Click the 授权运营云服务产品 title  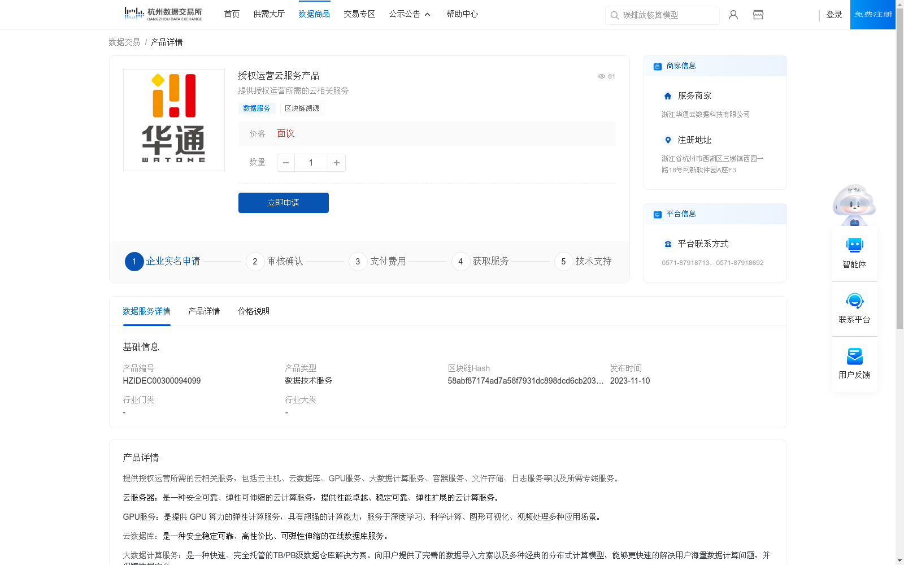pyautogui.click(x=279, y=76)
